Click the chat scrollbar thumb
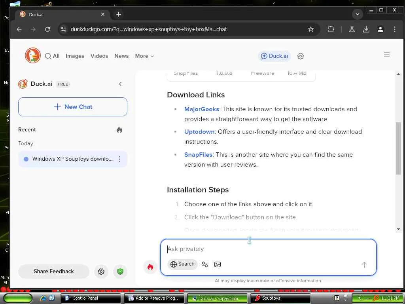Viewport: 405px width, 304px height. pyautogui.click(x=398, y=148)
